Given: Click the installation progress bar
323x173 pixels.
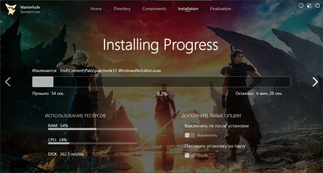Looking at the screenshot, I should 161,82.
